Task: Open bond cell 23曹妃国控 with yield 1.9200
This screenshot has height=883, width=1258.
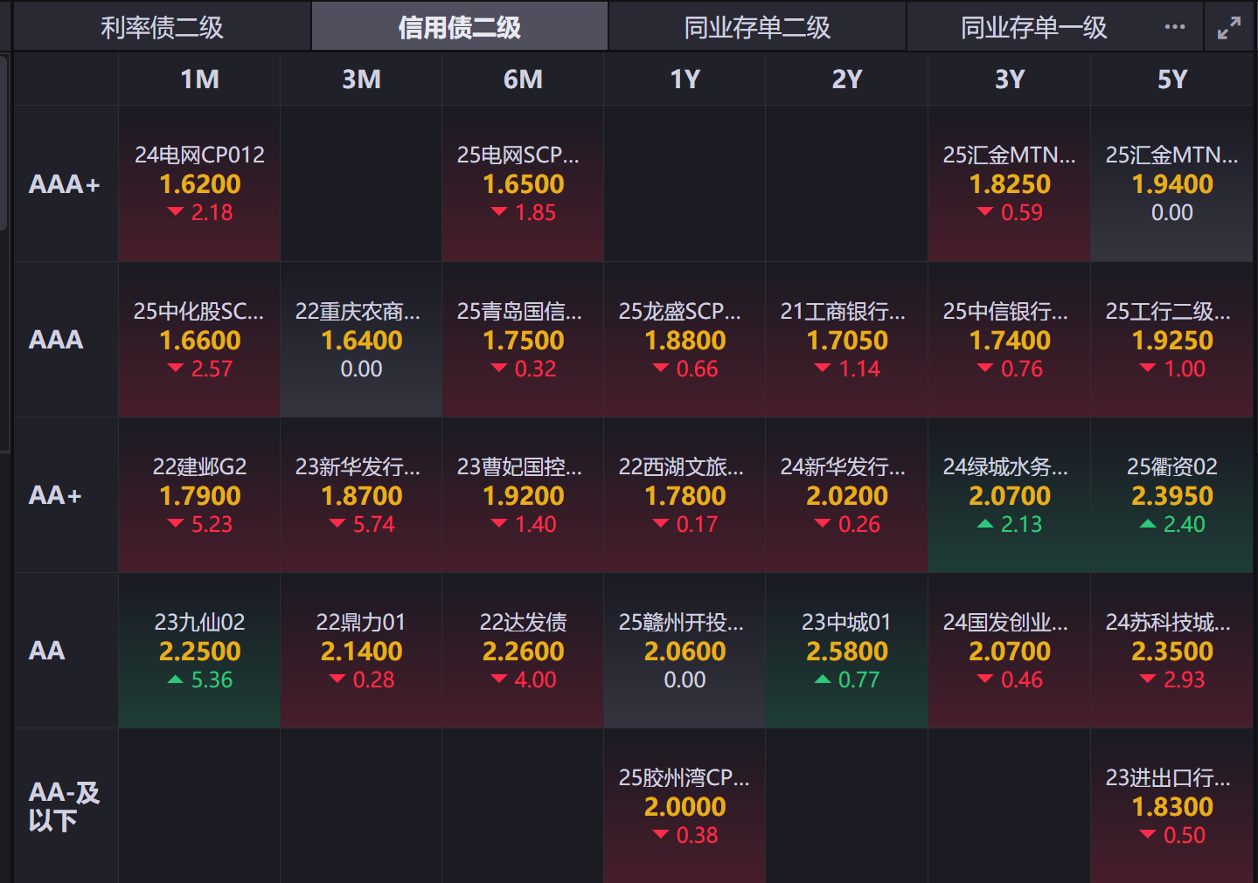Action: click(523, 495)
